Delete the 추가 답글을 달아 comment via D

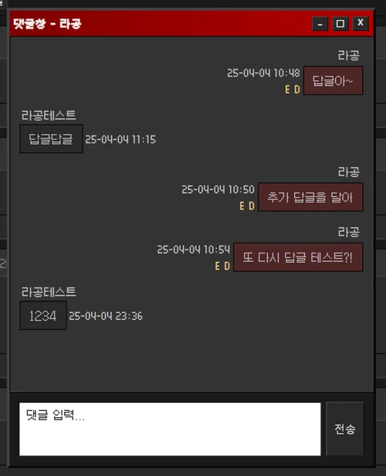click(x=252, y=206)
